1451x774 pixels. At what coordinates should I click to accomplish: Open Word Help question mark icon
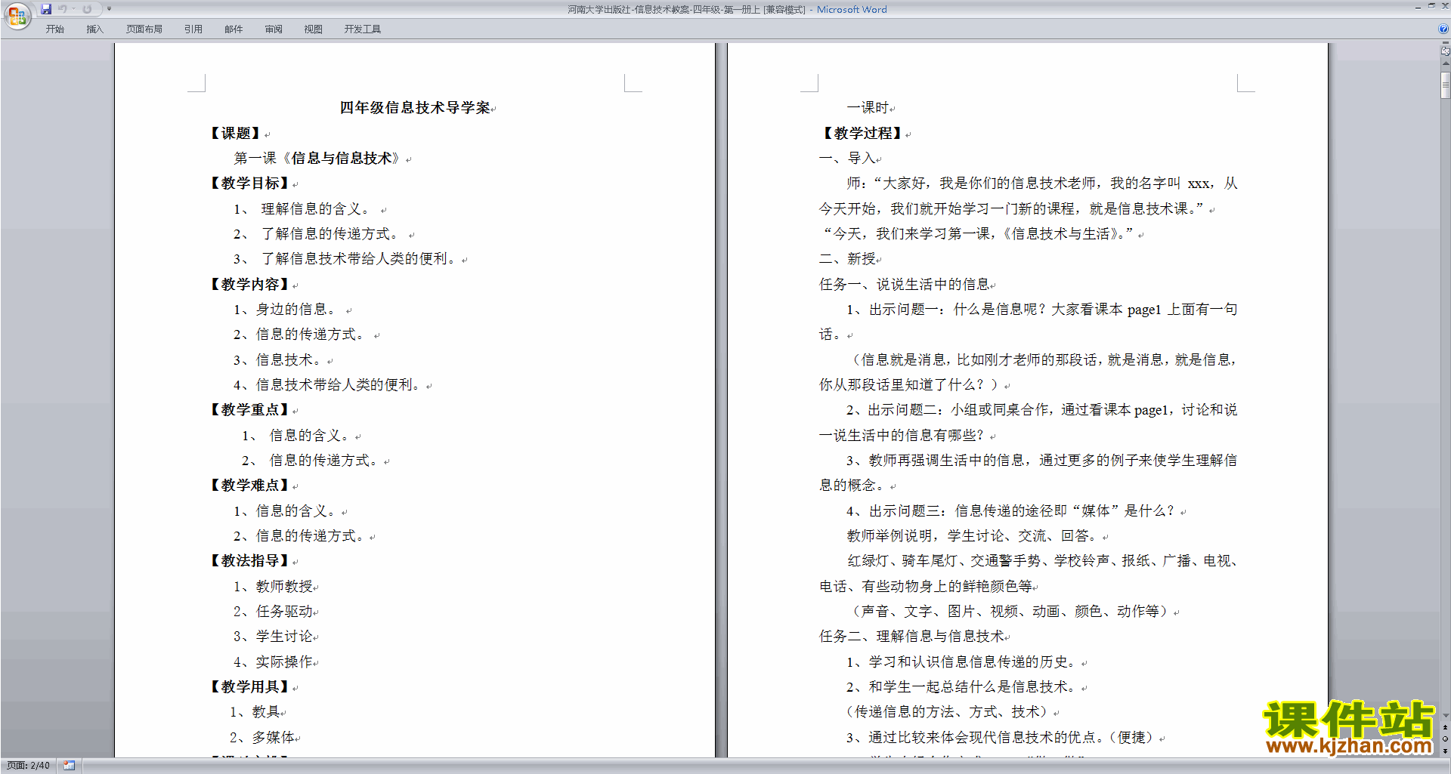pos(1443,29)
